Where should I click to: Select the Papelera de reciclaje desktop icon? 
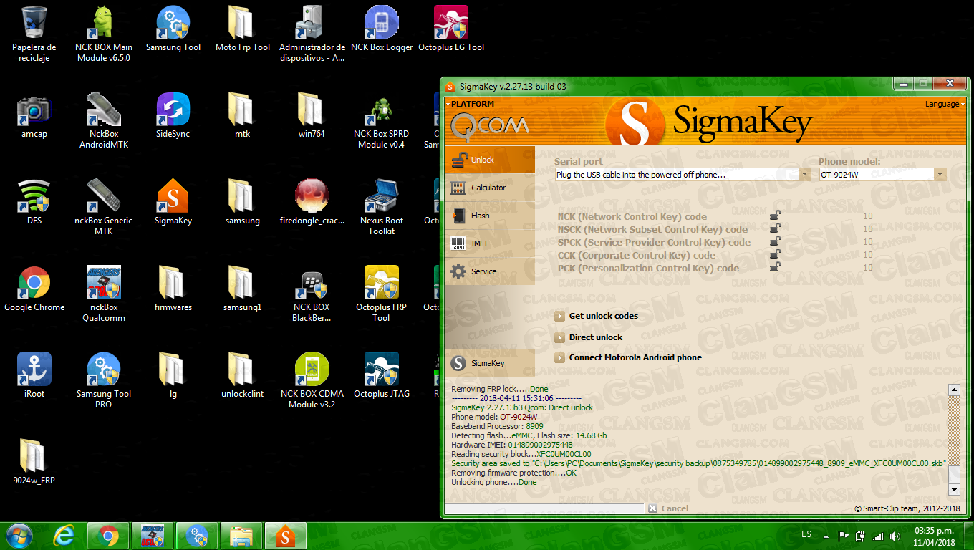(34, 34)
